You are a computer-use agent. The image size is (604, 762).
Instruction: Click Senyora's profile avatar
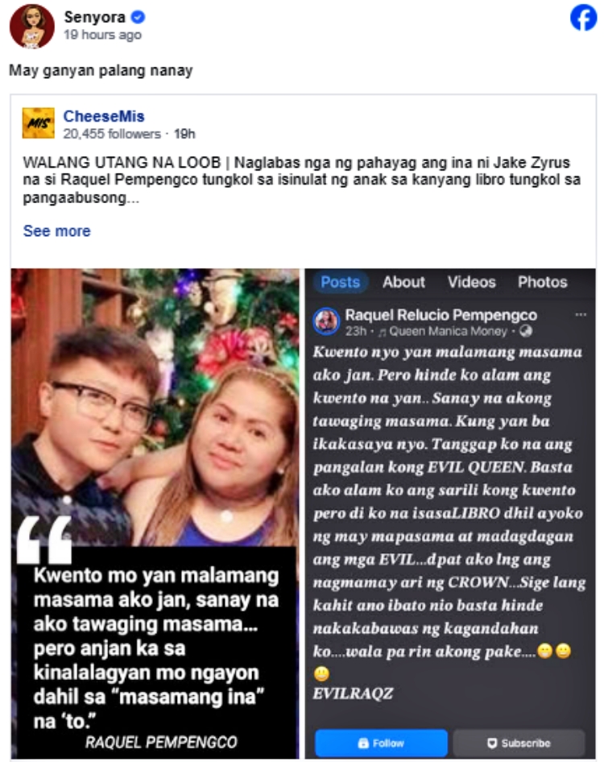32,27
